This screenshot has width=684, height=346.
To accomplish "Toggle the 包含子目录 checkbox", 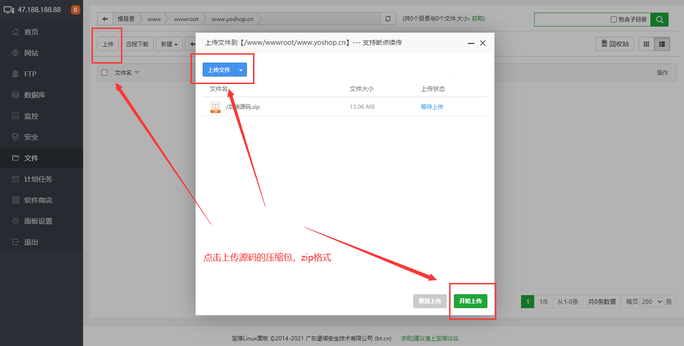I will [x=614, y=20].
